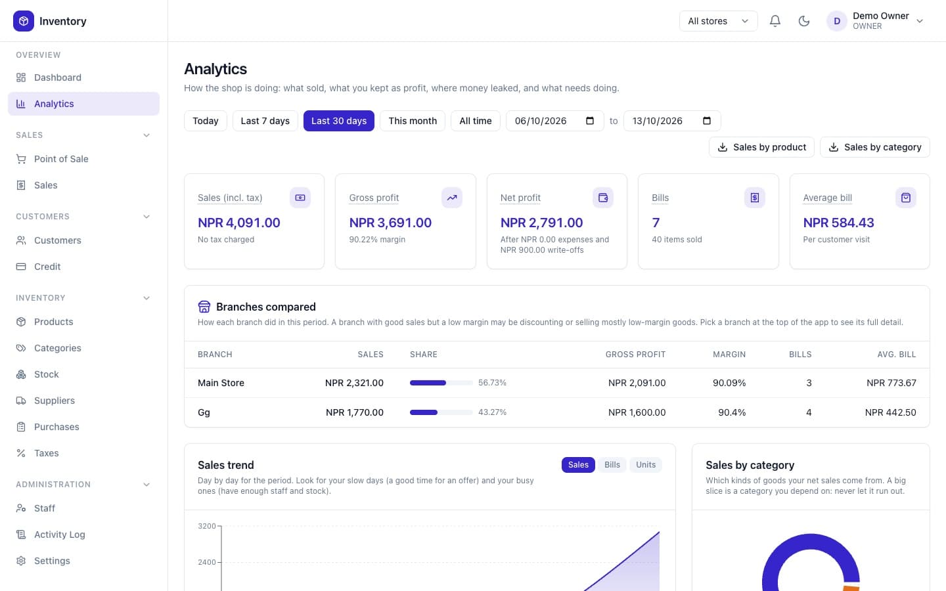The image size is (946, 591).
Task: Click the Sales (incl. tax) card cash icon
Action: [x=300, y=198]
